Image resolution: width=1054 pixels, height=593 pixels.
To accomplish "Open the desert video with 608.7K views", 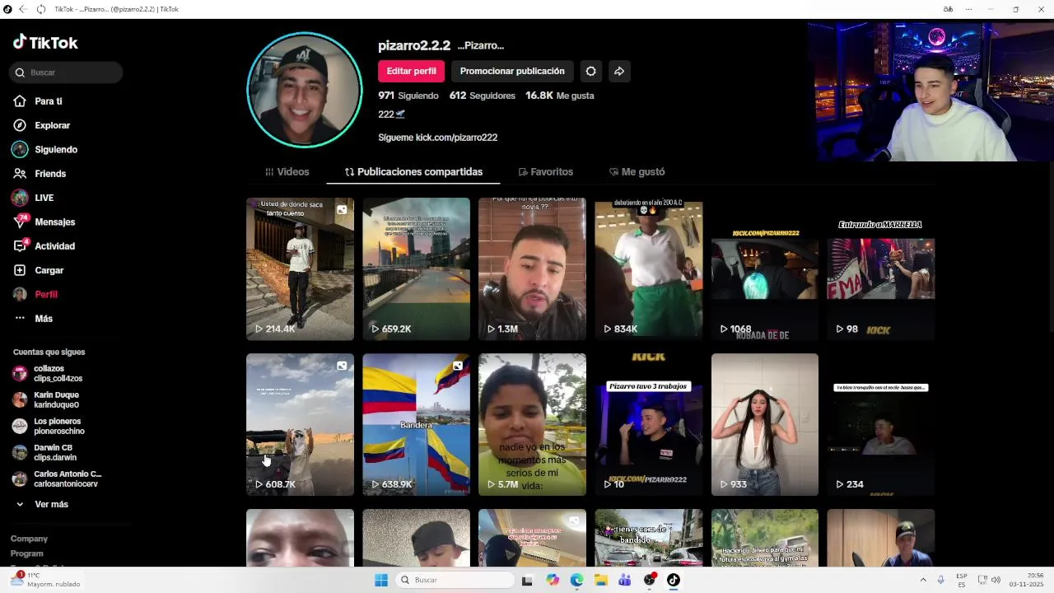I will pos(300,424).
